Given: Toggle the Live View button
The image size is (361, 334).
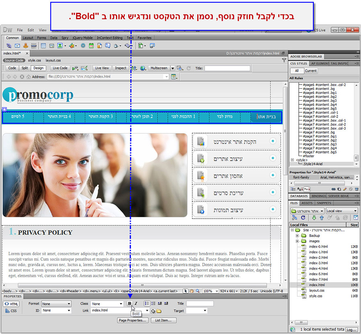Looking at the screenshot, I should 102,68.
